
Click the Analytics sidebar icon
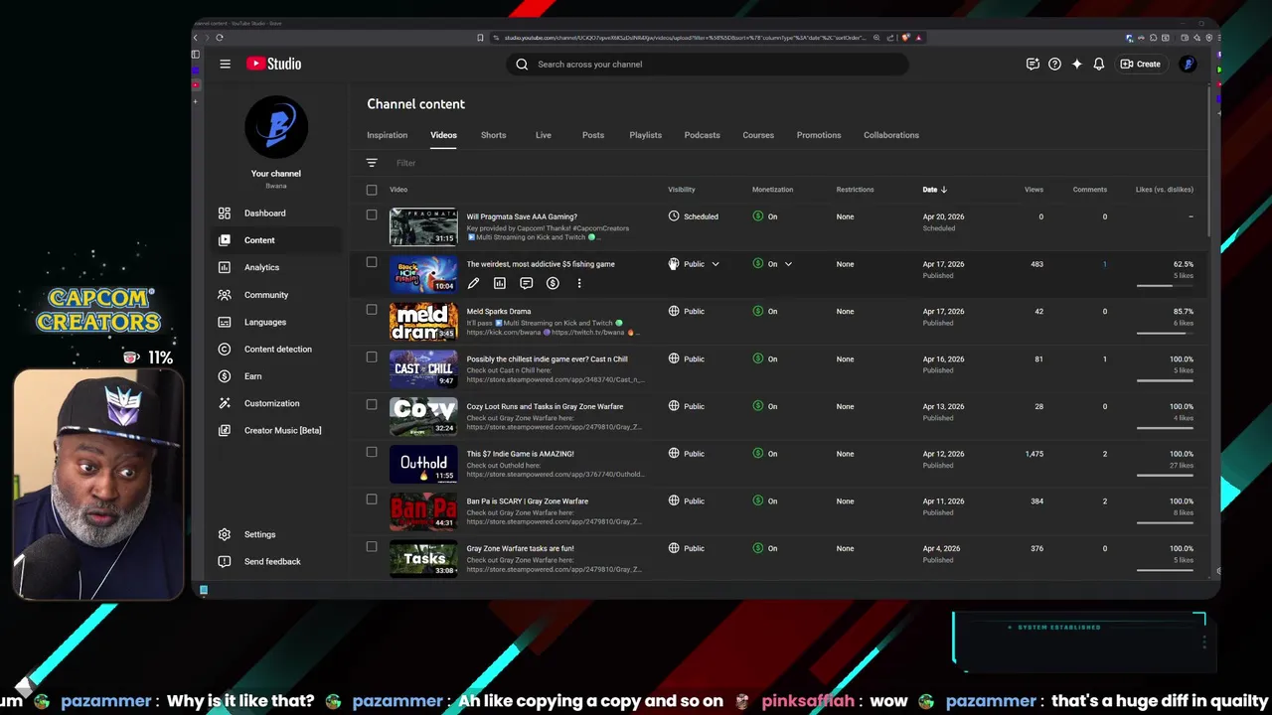coord(225,267)
